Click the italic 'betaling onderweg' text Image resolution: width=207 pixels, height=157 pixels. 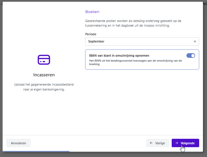146,21
